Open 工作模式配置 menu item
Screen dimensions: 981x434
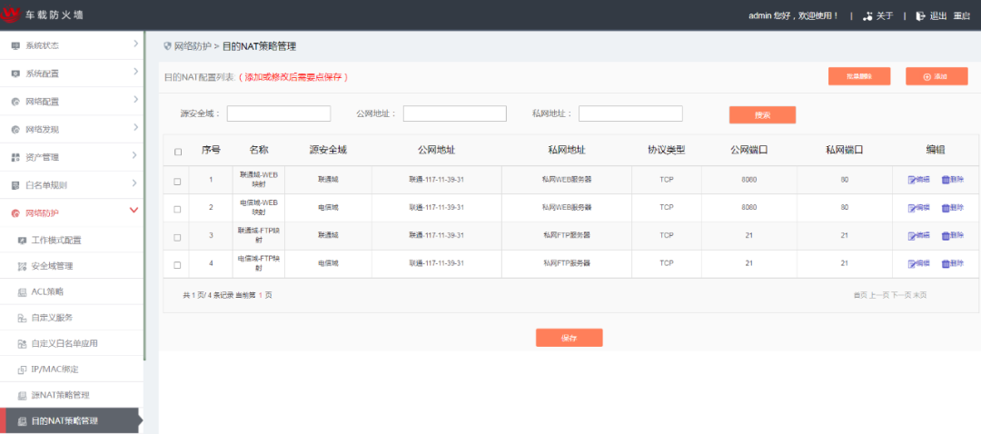click(72, 240)
